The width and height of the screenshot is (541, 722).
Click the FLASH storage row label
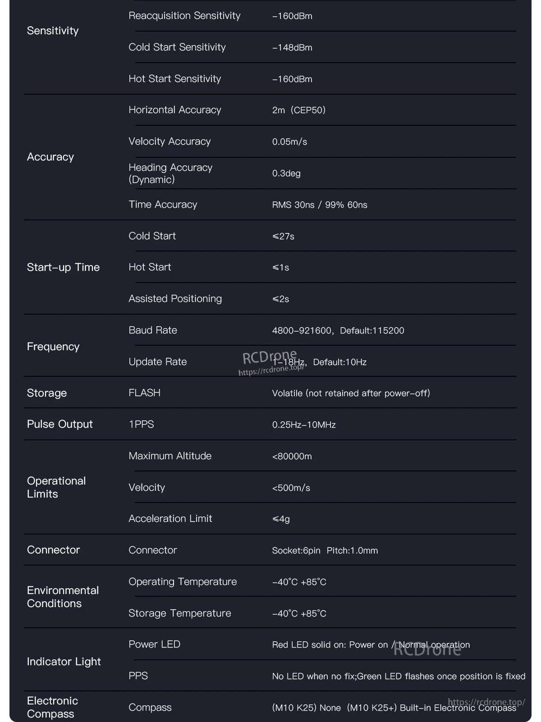click(x=144, y=393)
